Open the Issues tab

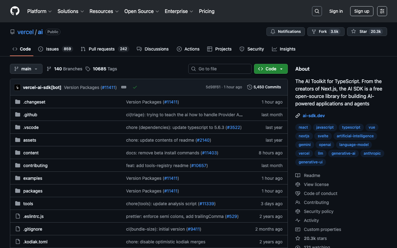tap(52, 49)
